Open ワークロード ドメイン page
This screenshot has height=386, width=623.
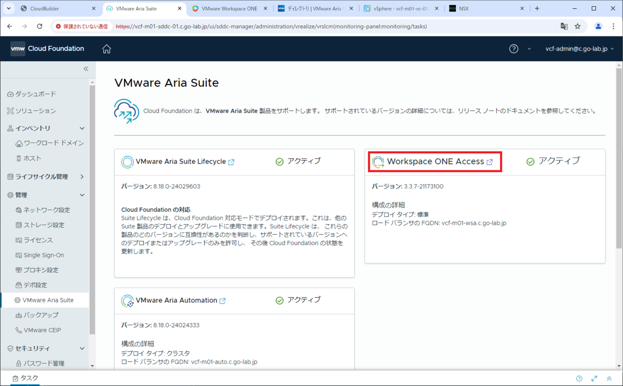pos(50,143)
